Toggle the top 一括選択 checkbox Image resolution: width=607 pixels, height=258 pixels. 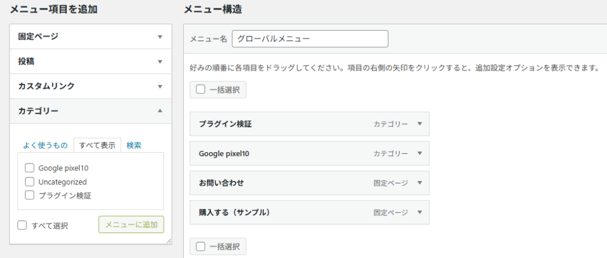(x=201, y=89)
